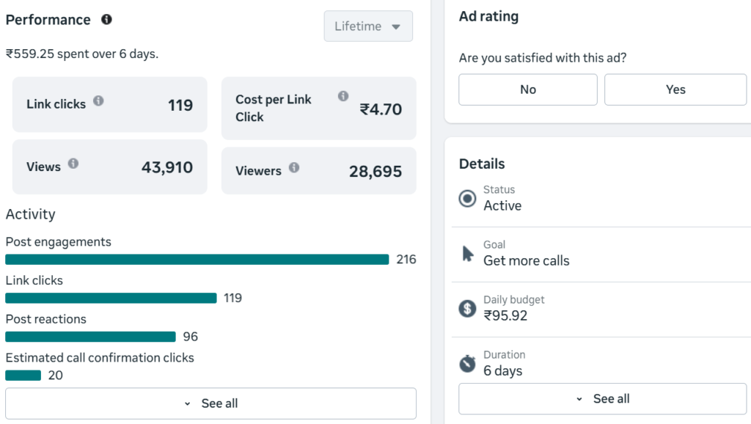The height and width of the screenshot is (424, 751).
Task: Click the Cost per Link Click info icon
Action: click(343, 96)
